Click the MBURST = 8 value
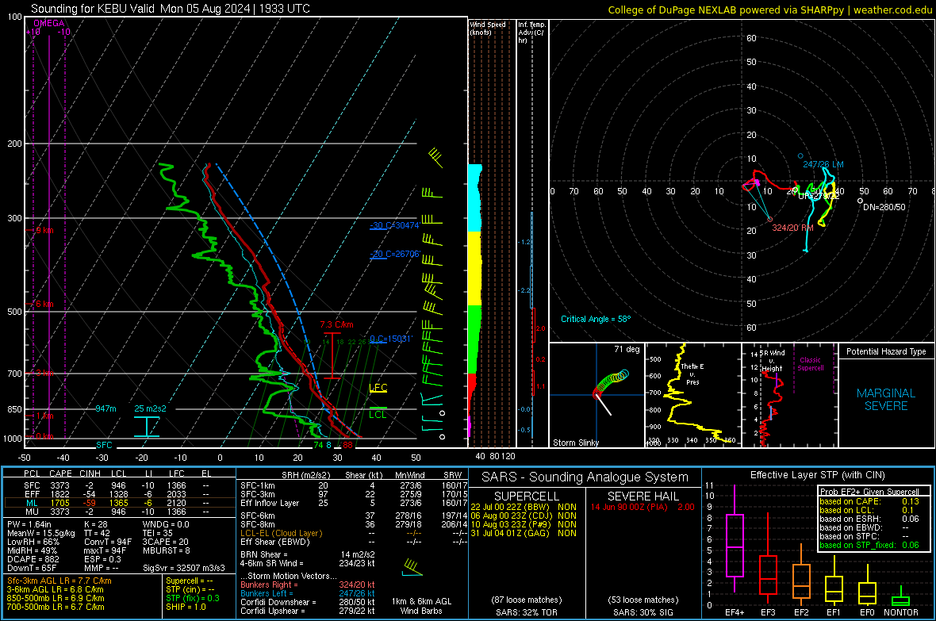 166,550
